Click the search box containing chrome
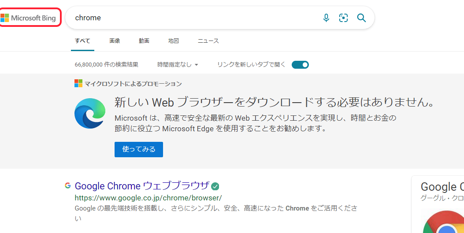 click(194, 18)
